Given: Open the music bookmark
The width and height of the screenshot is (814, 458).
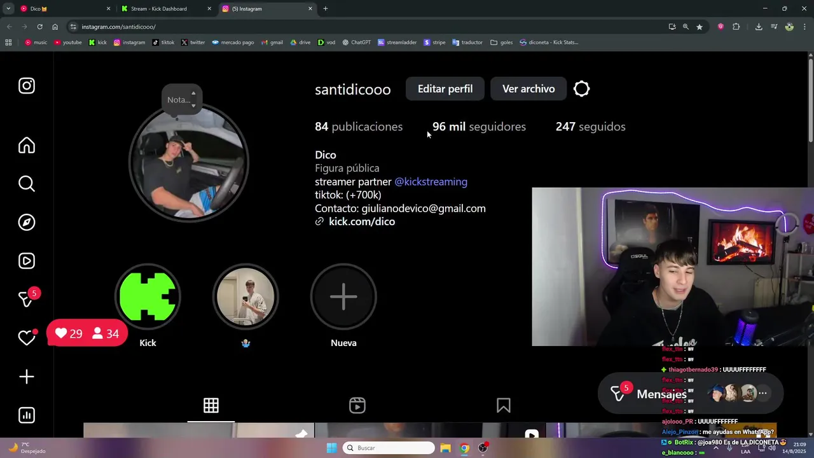Looking at the screenshot, I should tap(36, 43).
